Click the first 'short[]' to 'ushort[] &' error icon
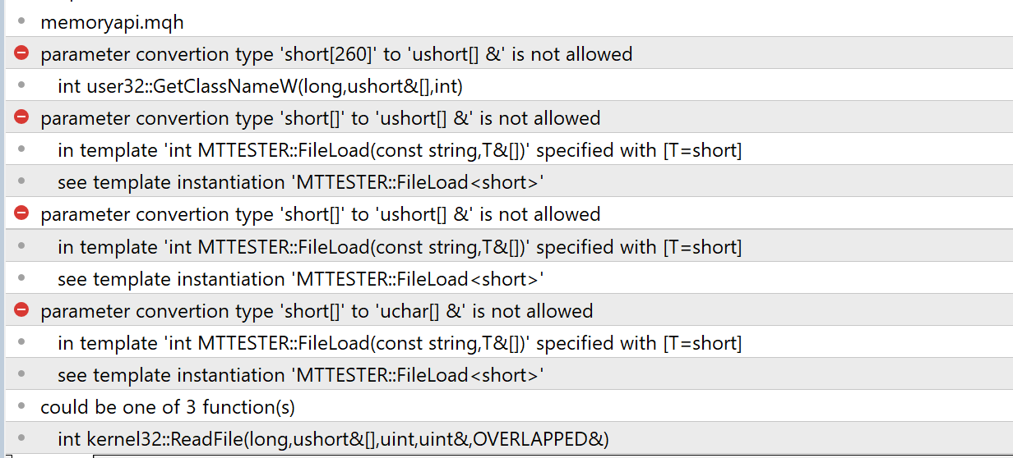This screenshot has height=458, width=1013. pos(22,118)
